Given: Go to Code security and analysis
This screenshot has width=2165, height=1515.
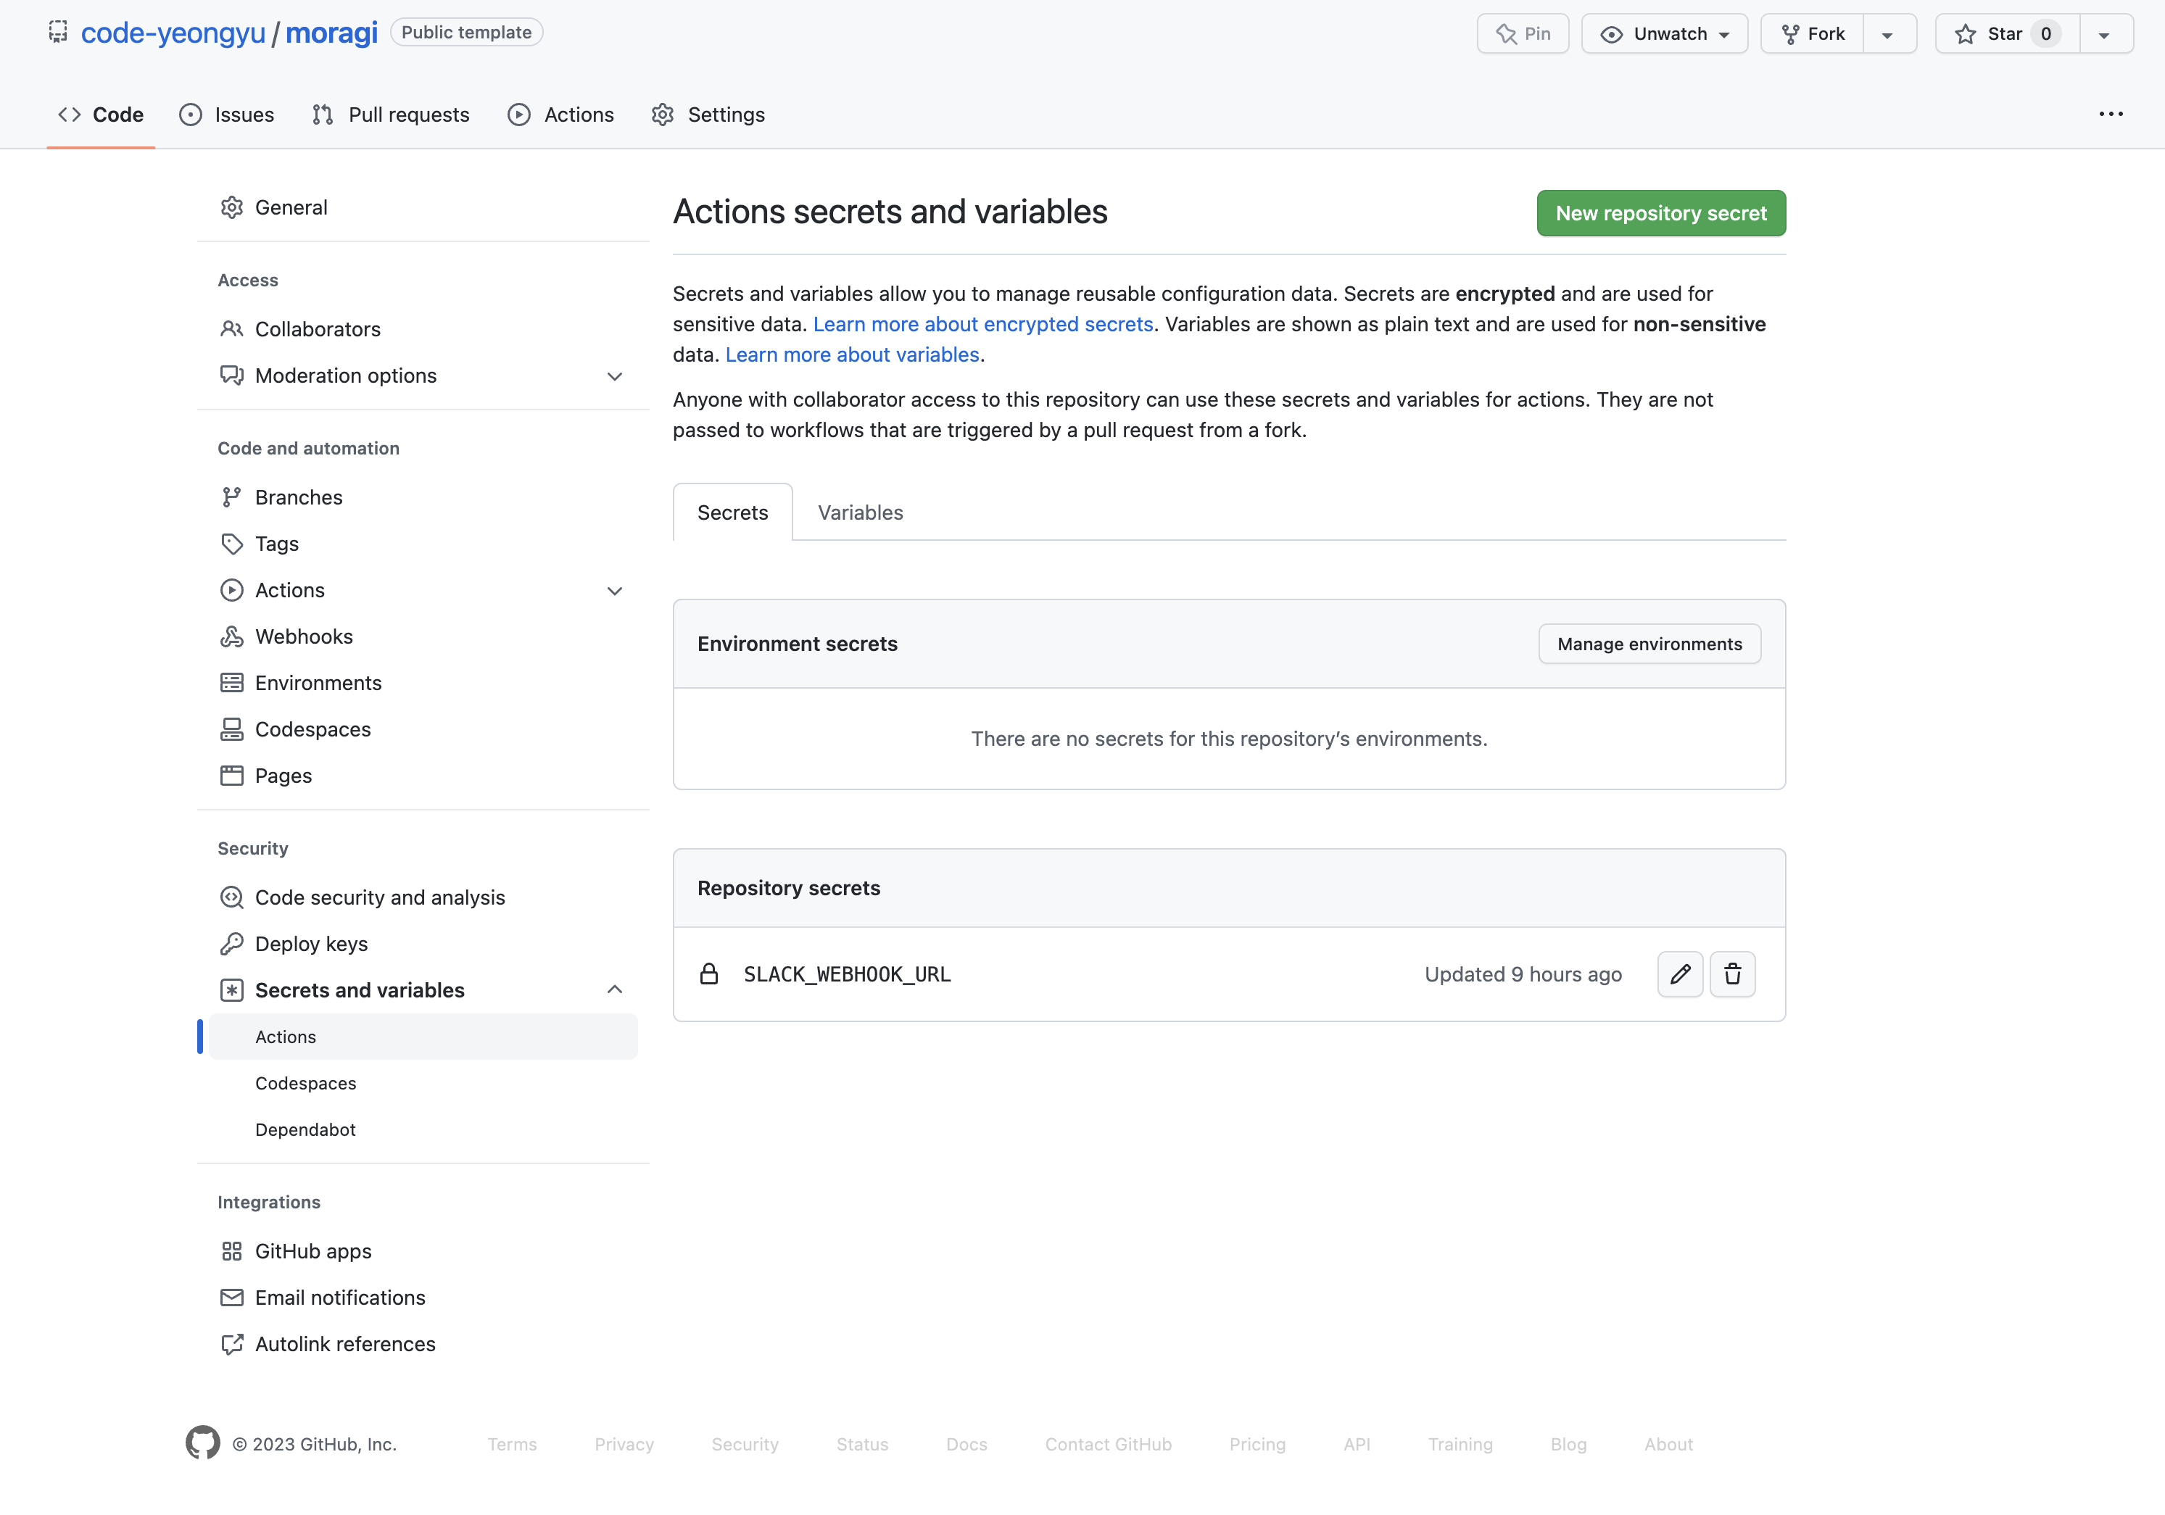Looking at the screenshot, I should pos(380,897).
